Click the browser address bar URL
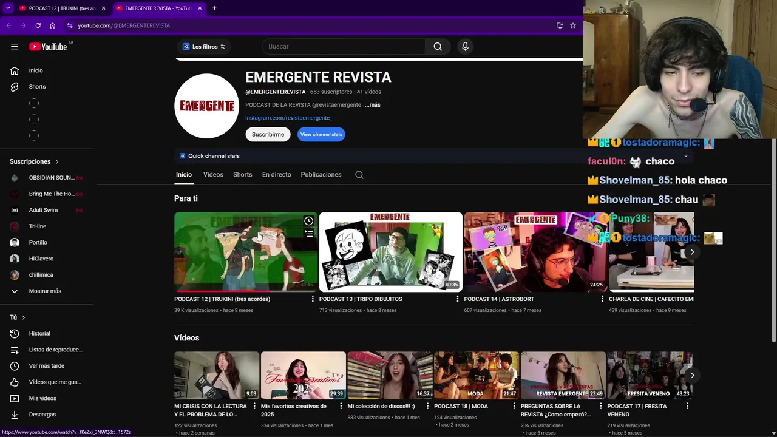Screen dimensions: 777x437 pos(124,25)
